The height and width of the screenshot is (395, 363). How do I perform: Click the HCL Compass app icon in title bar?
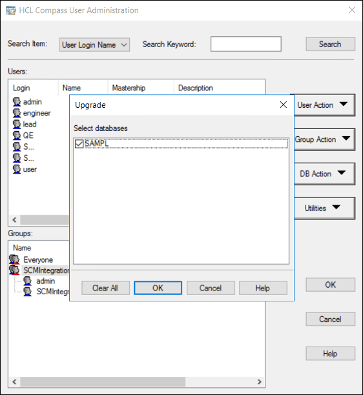click(11, 10)
